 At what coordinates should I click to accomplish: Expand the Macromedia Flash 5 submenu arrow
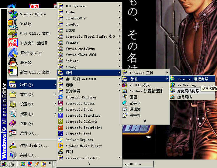(x=119, y=158)
